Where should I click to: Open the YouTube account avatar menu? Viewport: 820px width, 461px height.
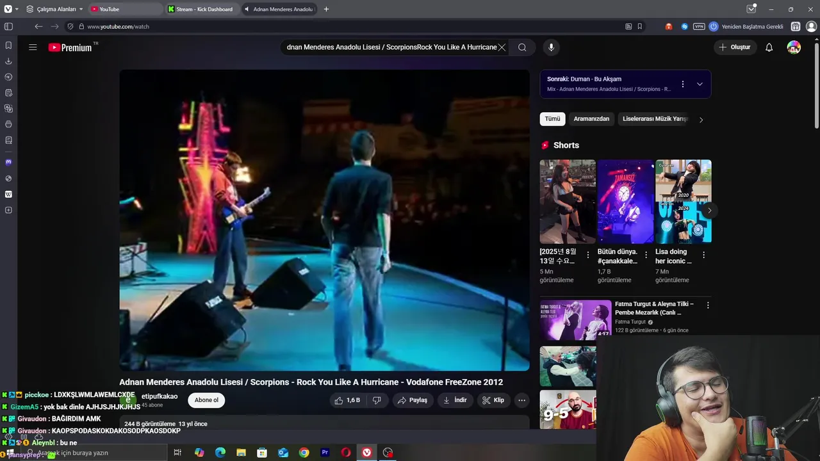[794, 47]
